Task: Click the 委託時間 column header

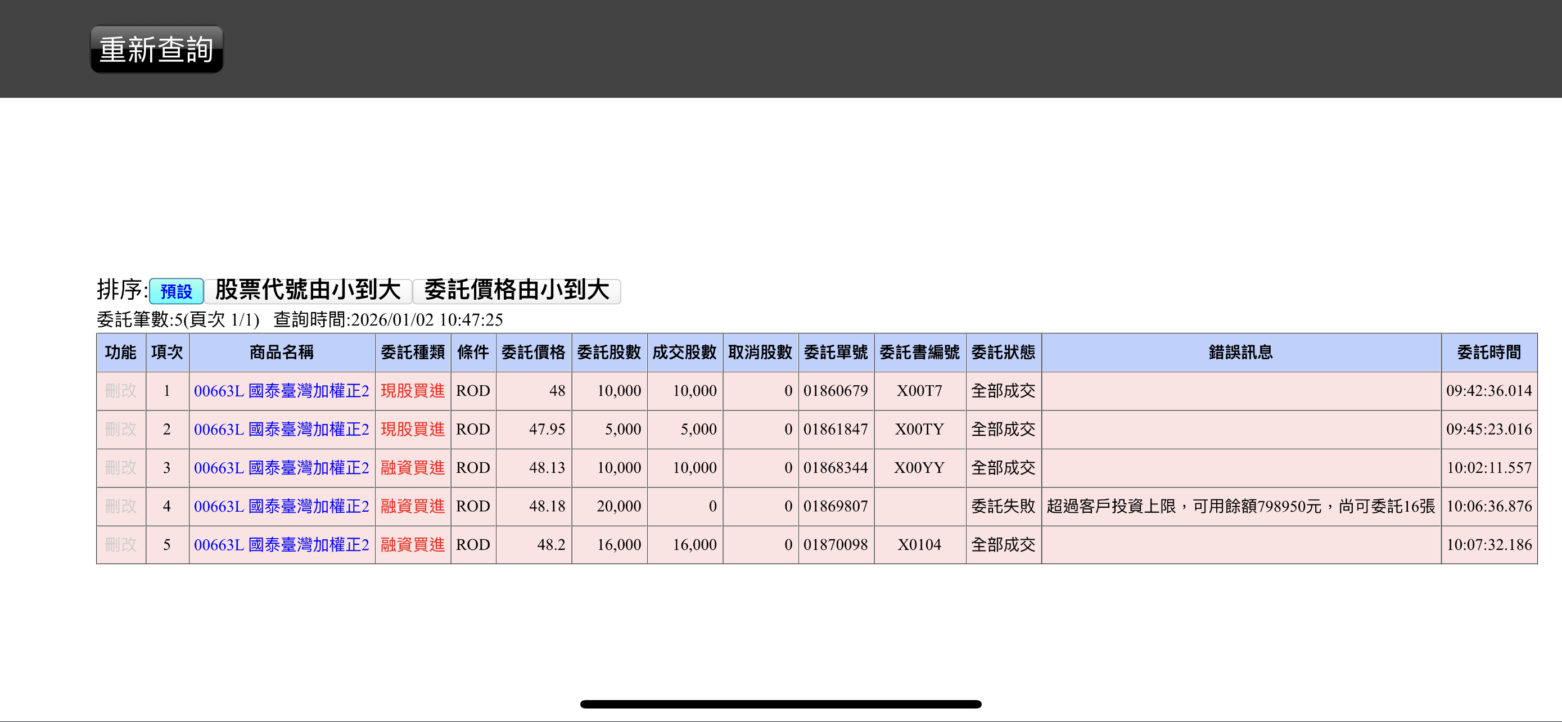Action: (x=1489, y=352)
